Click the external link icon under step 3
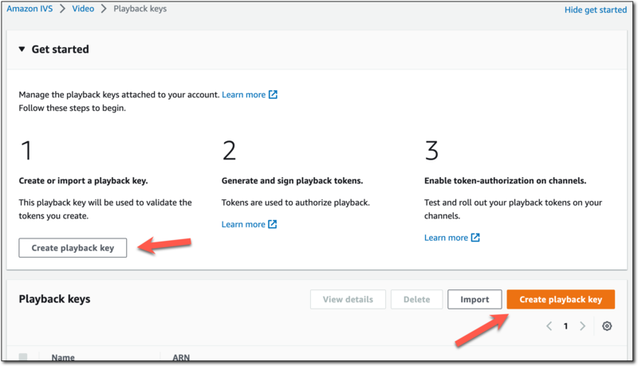This screenshot has height=366, width=638. [x=475, y=238]
